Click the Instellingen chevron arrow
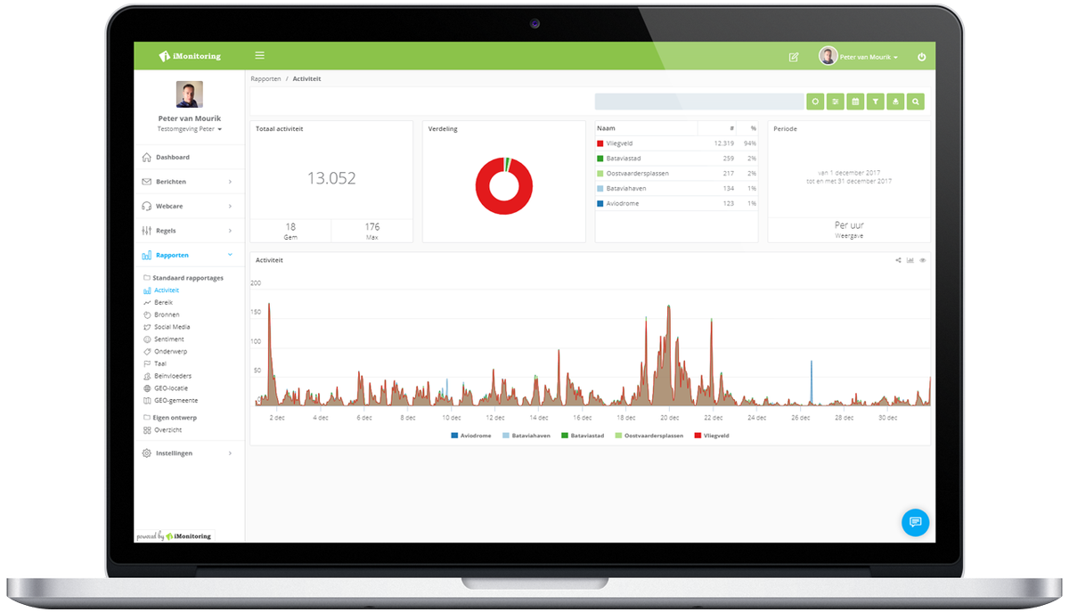 tap(230, 453)
